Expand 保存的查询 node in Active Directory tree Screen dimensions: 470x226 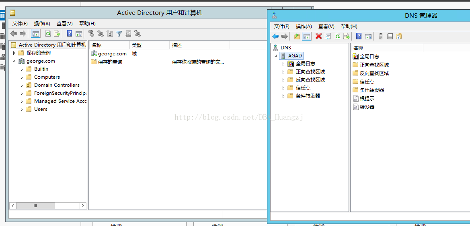(x=14, y=53)
